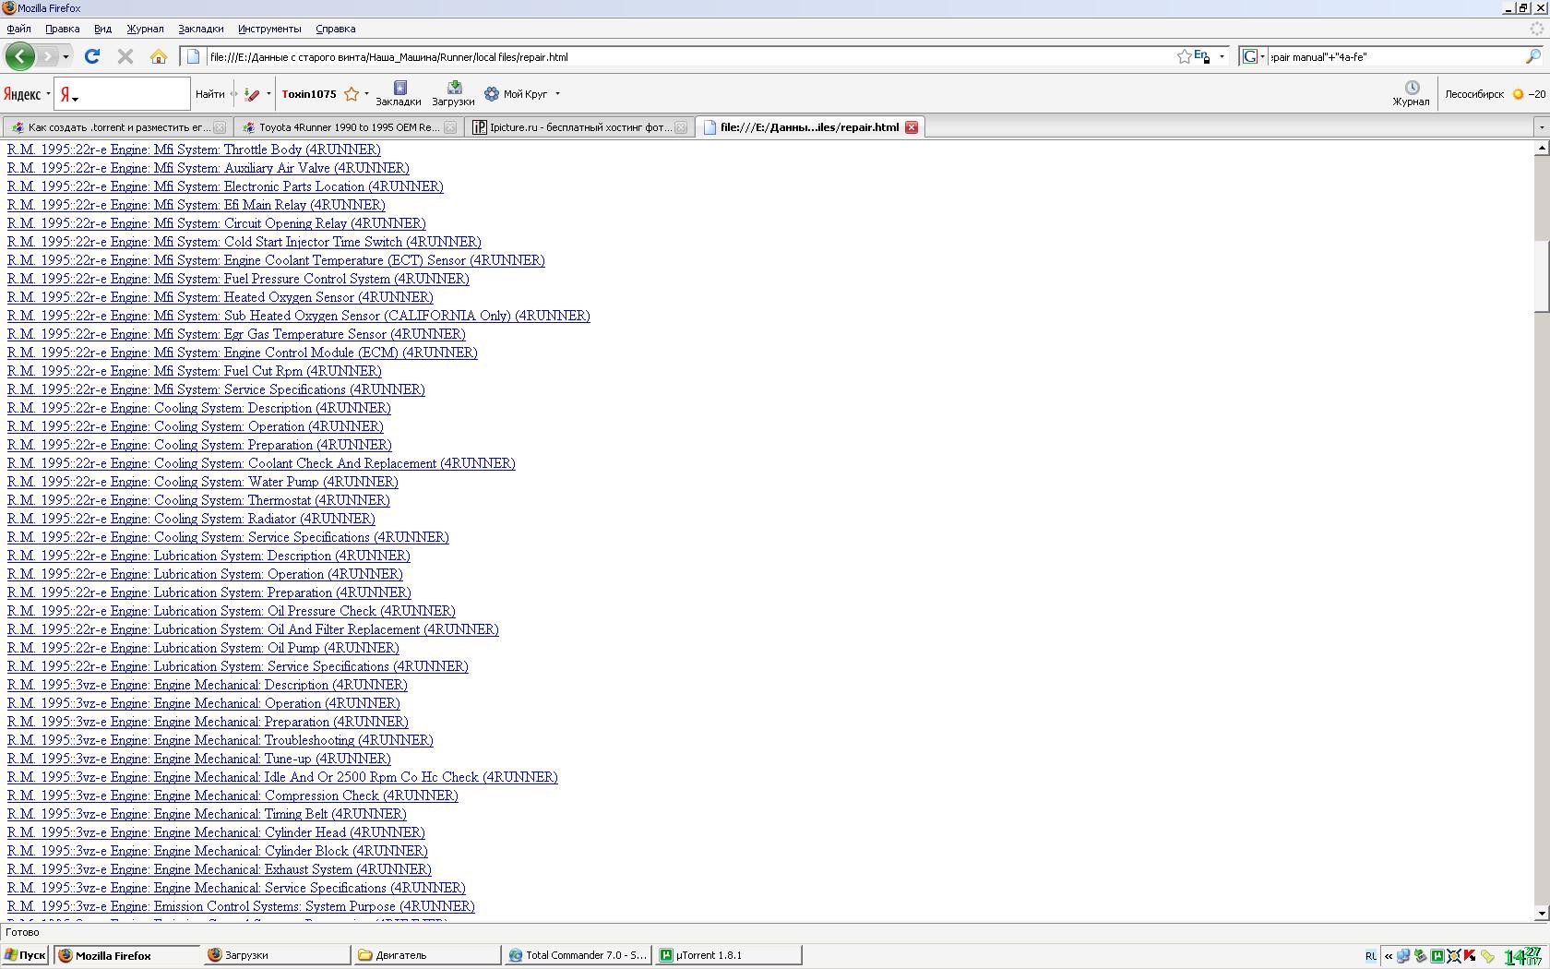Image resolution: width=1550 pixels, height=969 pixels.
Task: Open link Cooling System: Thermostat
Action: [198, 500]
